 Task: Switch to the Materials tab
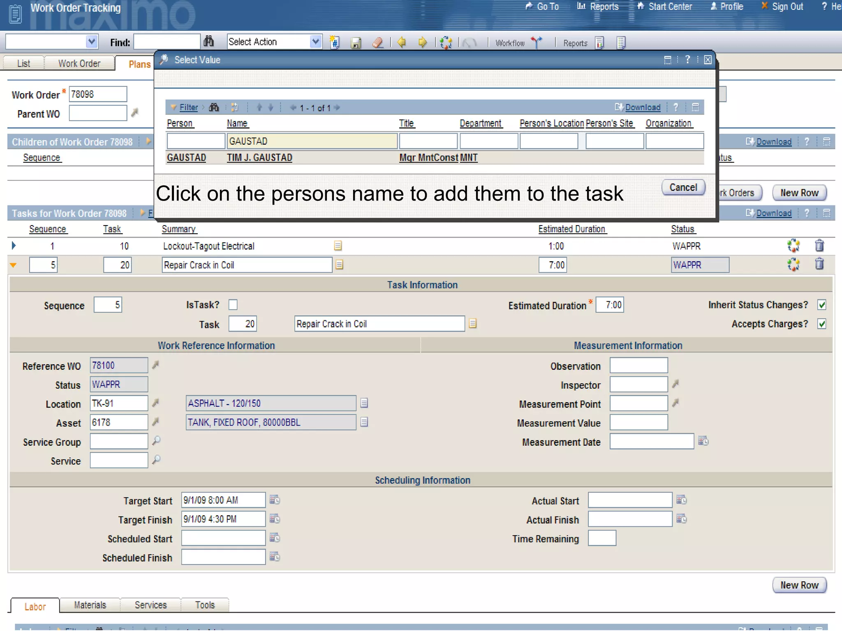[x=90, y=605]
